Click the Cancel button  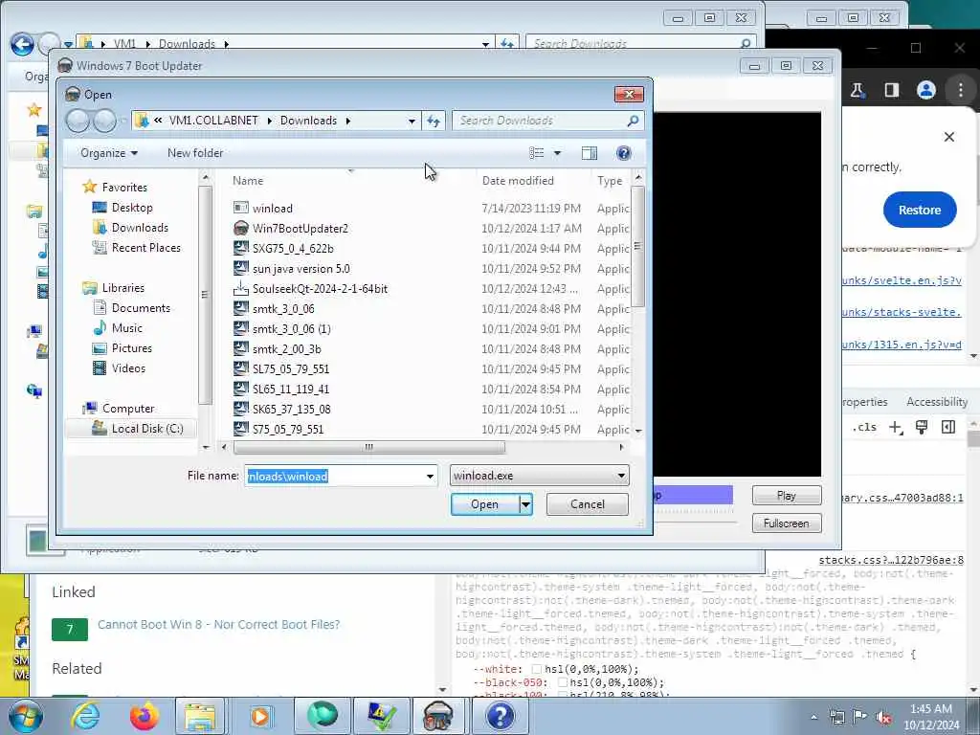(587, 504)
